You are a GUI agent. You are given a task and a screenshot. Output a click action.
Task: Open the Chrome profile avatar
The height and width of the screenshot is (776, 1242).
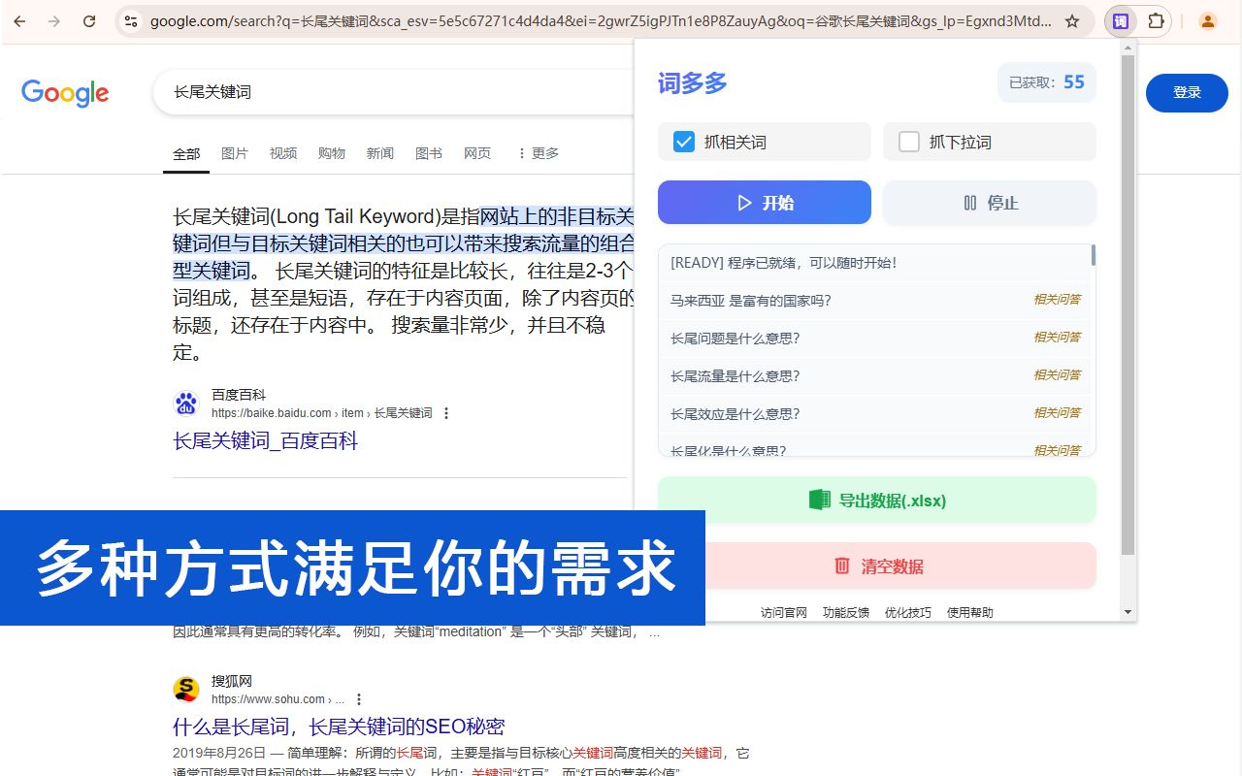click(x=1207, y=20)
